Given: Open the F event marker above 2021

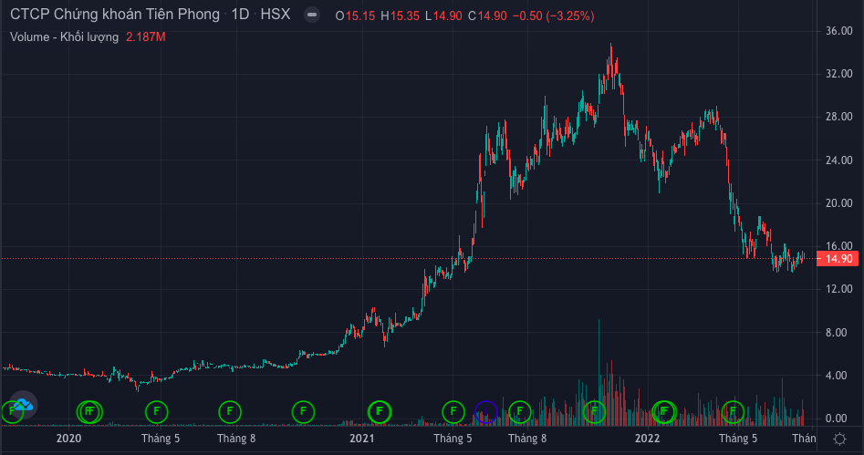Looking at the screenshot, I should click(x=378, y=412).
